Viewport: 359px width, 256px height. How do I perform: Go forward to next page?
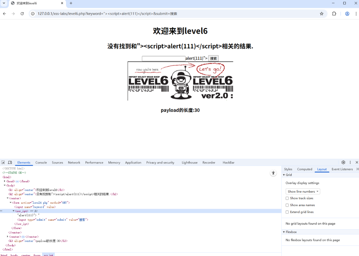[x=13, y=14]
